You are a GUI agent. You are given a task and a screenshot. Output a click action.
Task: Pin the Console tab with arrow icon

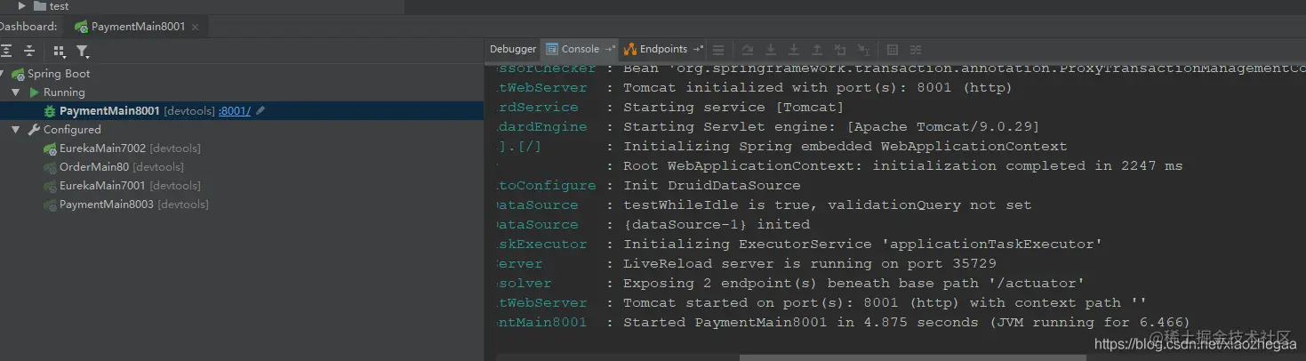(x=609, y=50)
